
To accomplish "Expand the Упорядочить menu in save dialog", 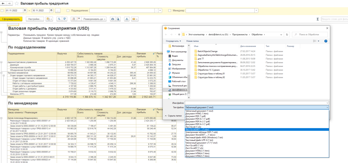I will [x=173, y=41].
